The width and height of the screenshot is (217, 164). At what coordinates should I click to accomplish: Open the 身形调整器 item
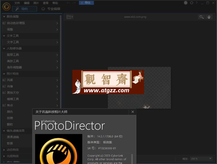point(31,67)
